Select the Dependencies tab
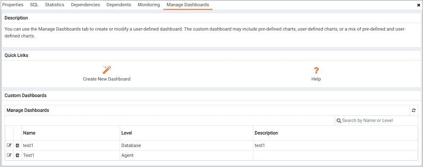Image resolution: width=423 pixels, height=167 pixels. pos(85,5)
